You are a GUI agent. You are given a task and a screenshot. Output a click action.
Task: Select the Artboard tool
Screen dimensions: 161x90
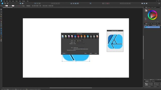[x=1, y=9]
